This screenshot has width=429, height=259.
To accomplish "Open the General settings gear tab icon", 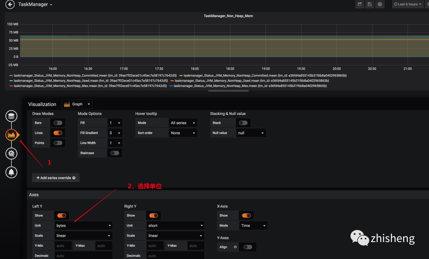I will [12, 153].
